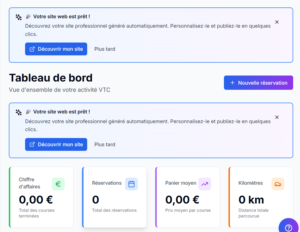Click the car icon on the Kilomètres card

tap(278, 184)
